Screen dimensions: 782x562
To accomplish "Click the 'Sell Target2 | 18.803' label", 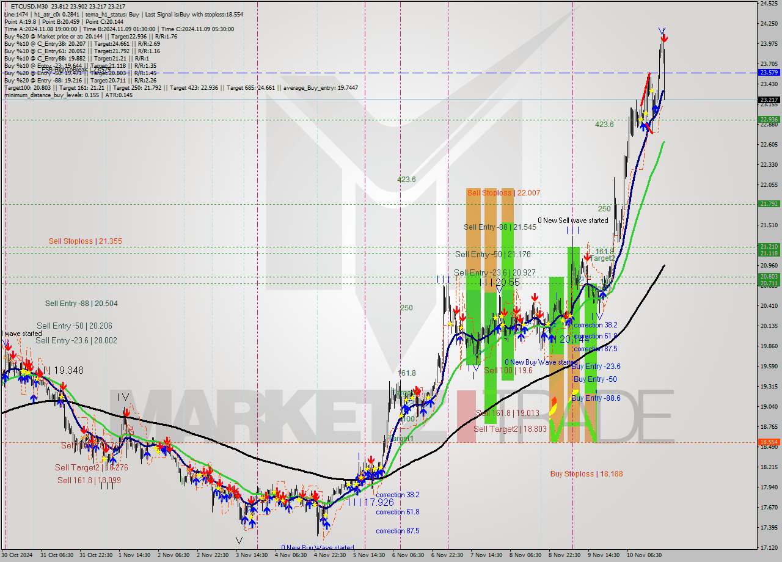I will click(x=510, y=429).
